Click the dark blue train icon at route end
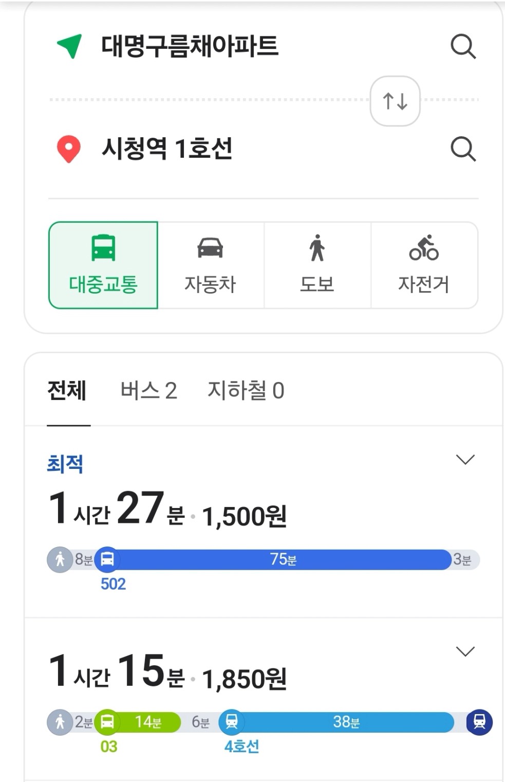Screen dimensions: 505x782 coord(479,722)
